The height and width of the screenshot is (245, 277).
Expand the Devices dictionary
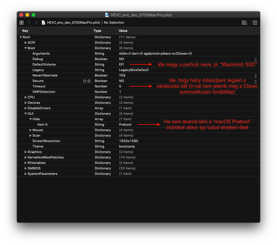(x=25, y=103)
